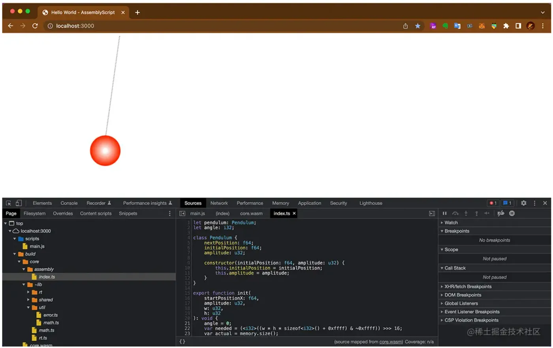Image resolution: width=553 pixels, height=348 pixels.
Task: Collapse the top frame tree node
Action: pyautogui.click(x=6, y=223)
